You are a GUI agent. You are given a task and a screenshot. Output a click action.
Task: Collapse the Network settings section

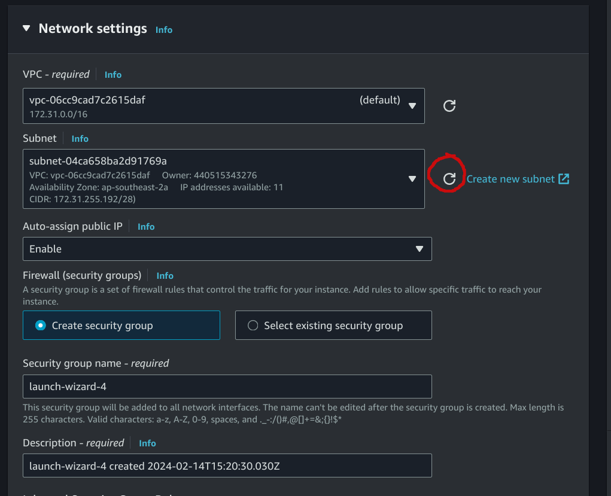click(x=26, y=28)
